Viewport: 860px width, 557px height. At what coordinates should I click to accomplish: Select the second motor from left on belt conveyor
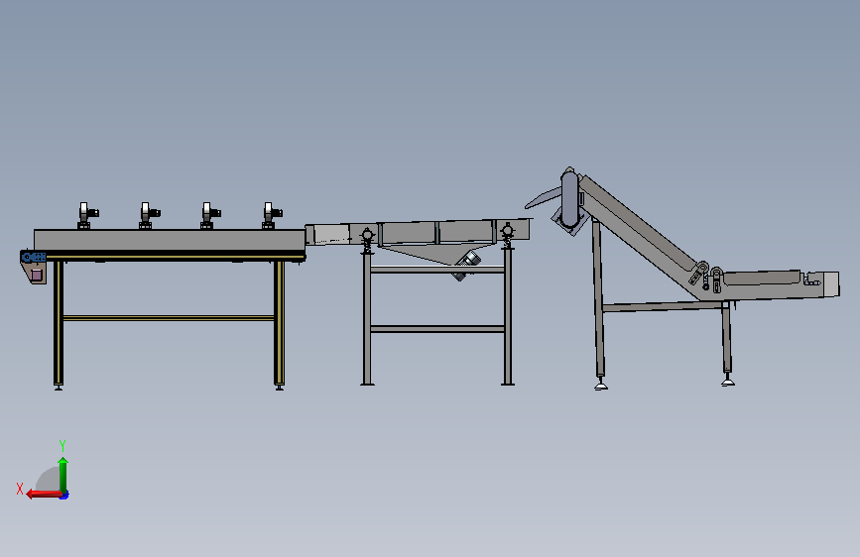tap(149, 215)
